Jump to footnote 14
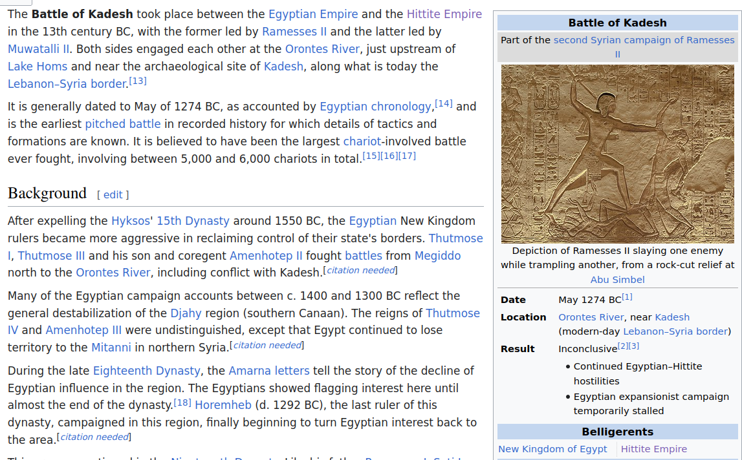 [444, 103]
